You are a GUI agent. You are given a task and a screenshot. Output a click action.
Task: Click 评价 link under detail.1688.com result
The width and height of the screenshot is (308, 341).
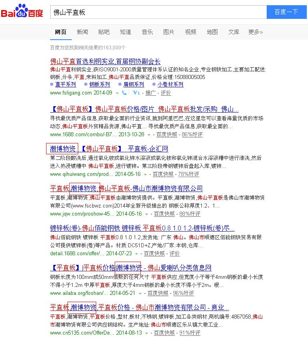click(174, 253)
